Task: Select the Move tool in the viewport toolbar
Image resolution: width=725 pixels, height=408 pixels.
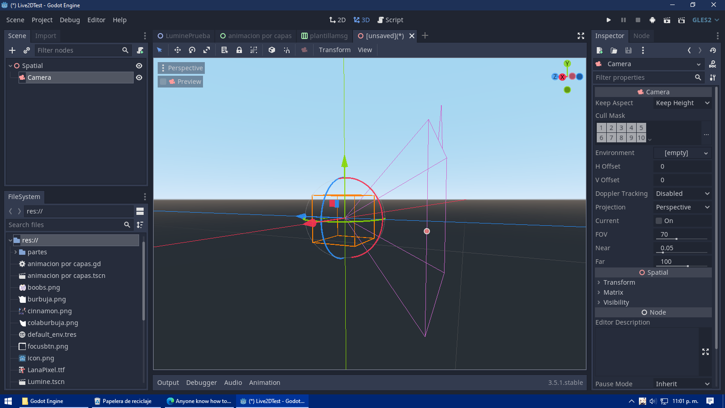Action: [177, 50]
